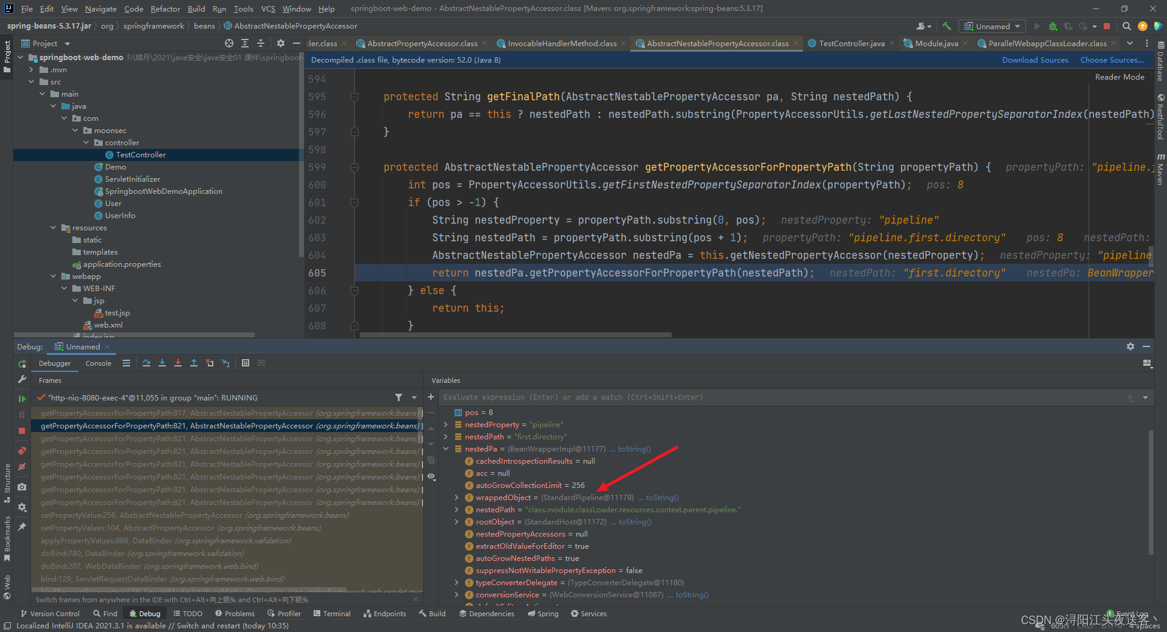
Task: Open Evaluate Expression calculator icon
Action: pyautogui.click(x=246, y=363)
